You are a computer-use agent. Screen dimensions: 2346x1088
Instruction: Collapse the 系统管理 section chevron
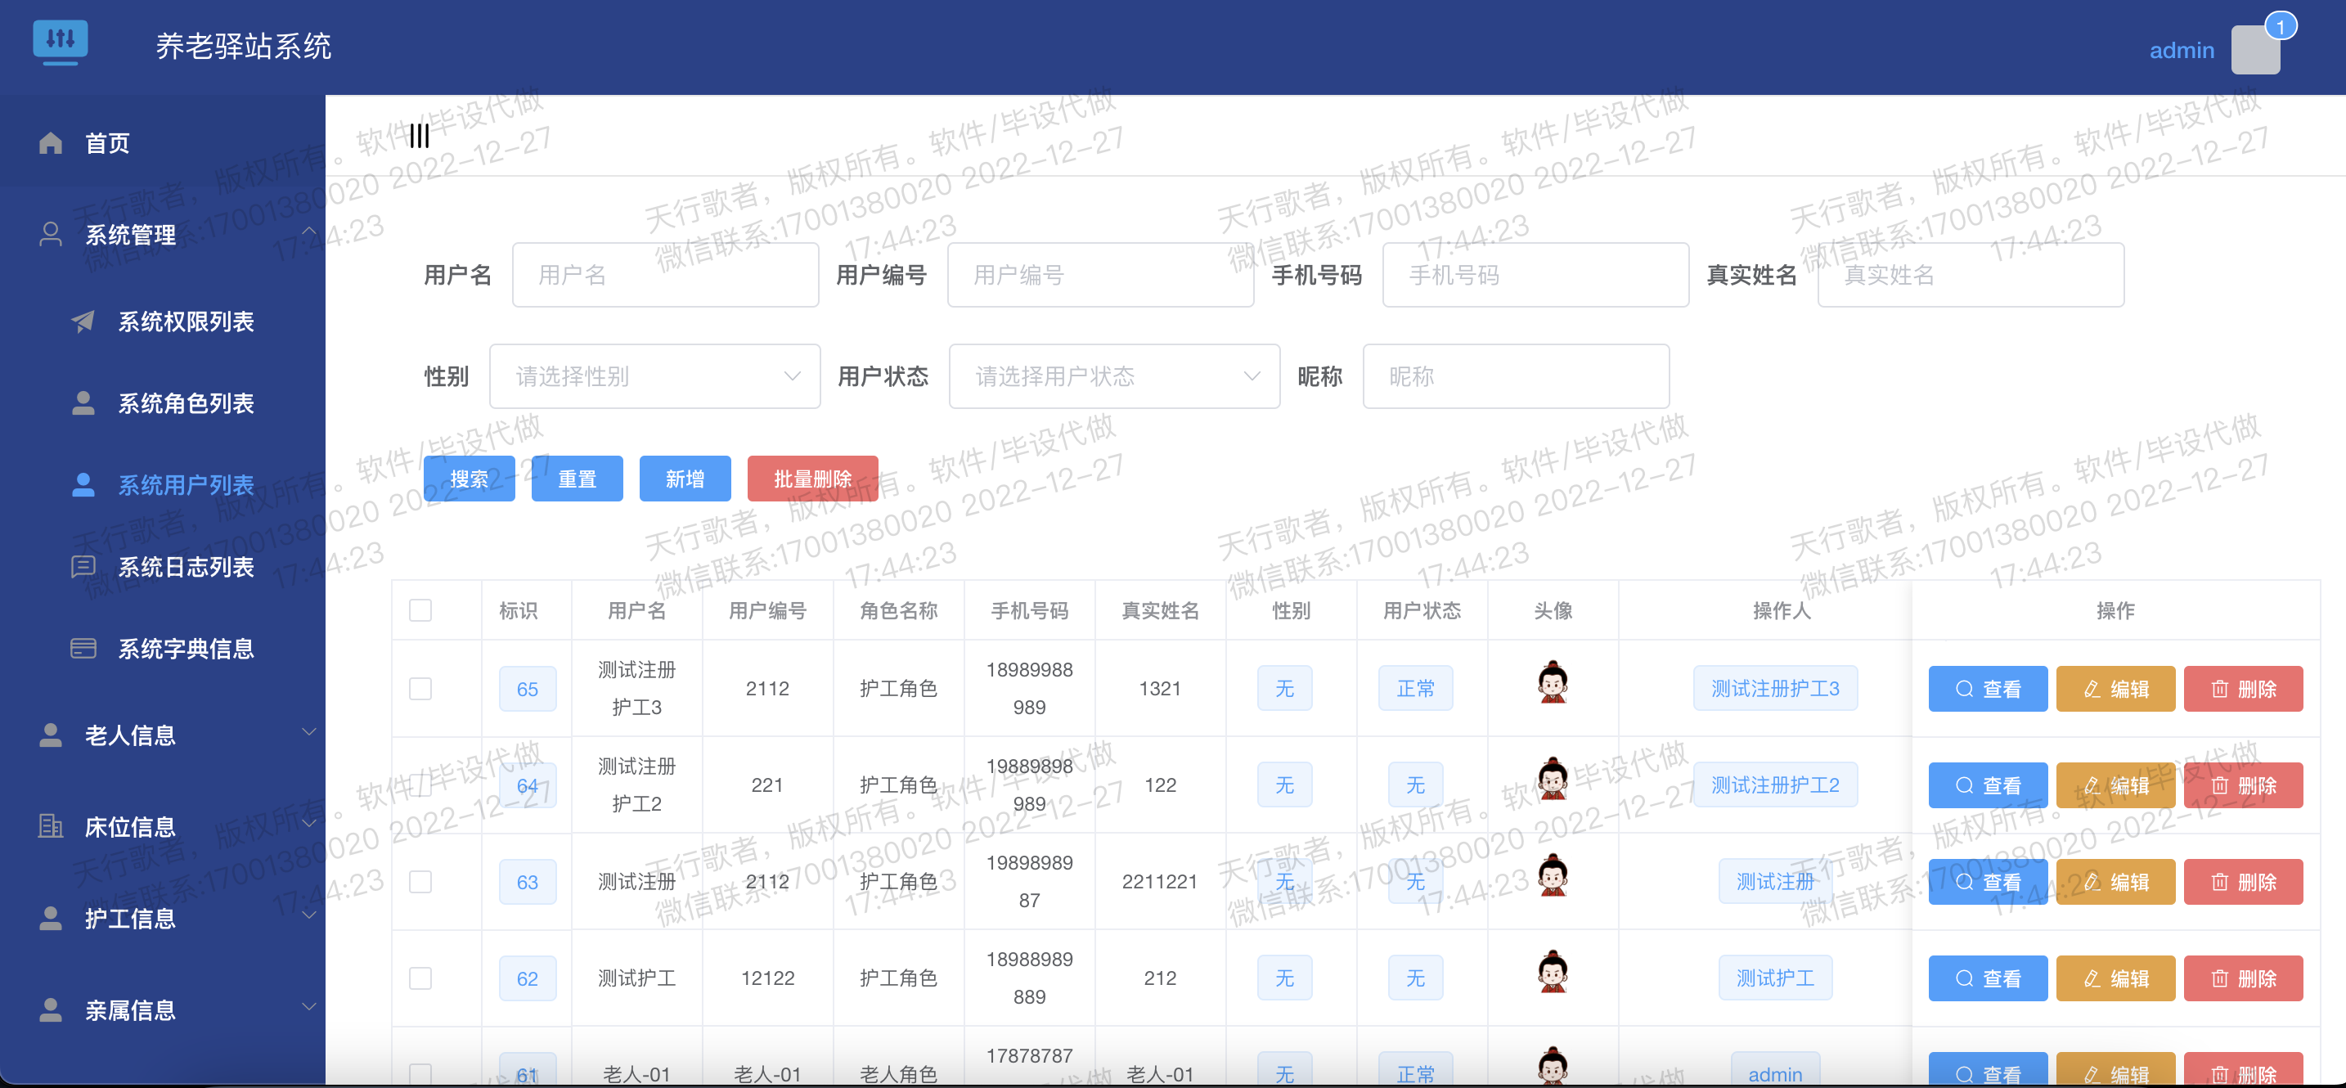(308, 231)
